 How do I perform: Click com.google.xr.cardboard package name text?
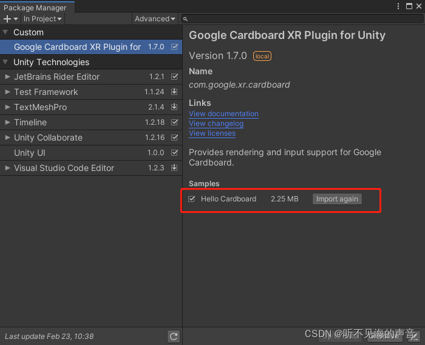(239, 85)
